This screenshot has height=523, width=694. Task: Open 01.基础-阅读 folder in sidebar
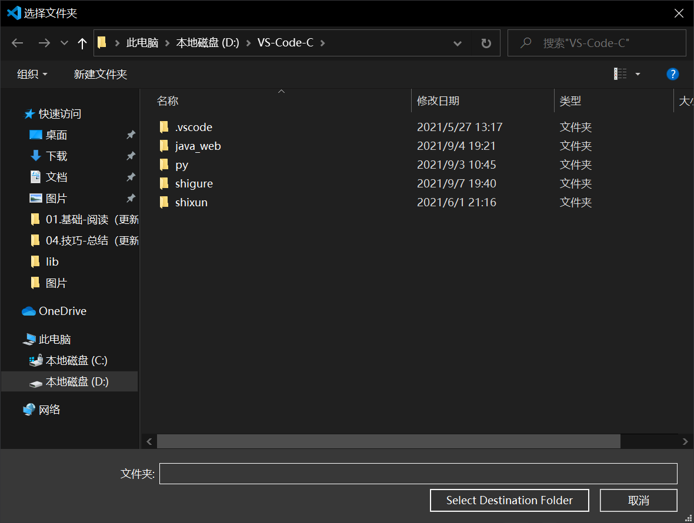pos(84,220)
